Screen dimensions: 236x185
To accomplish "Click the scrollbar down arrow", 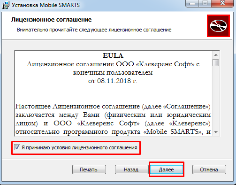I will (216, 132).
